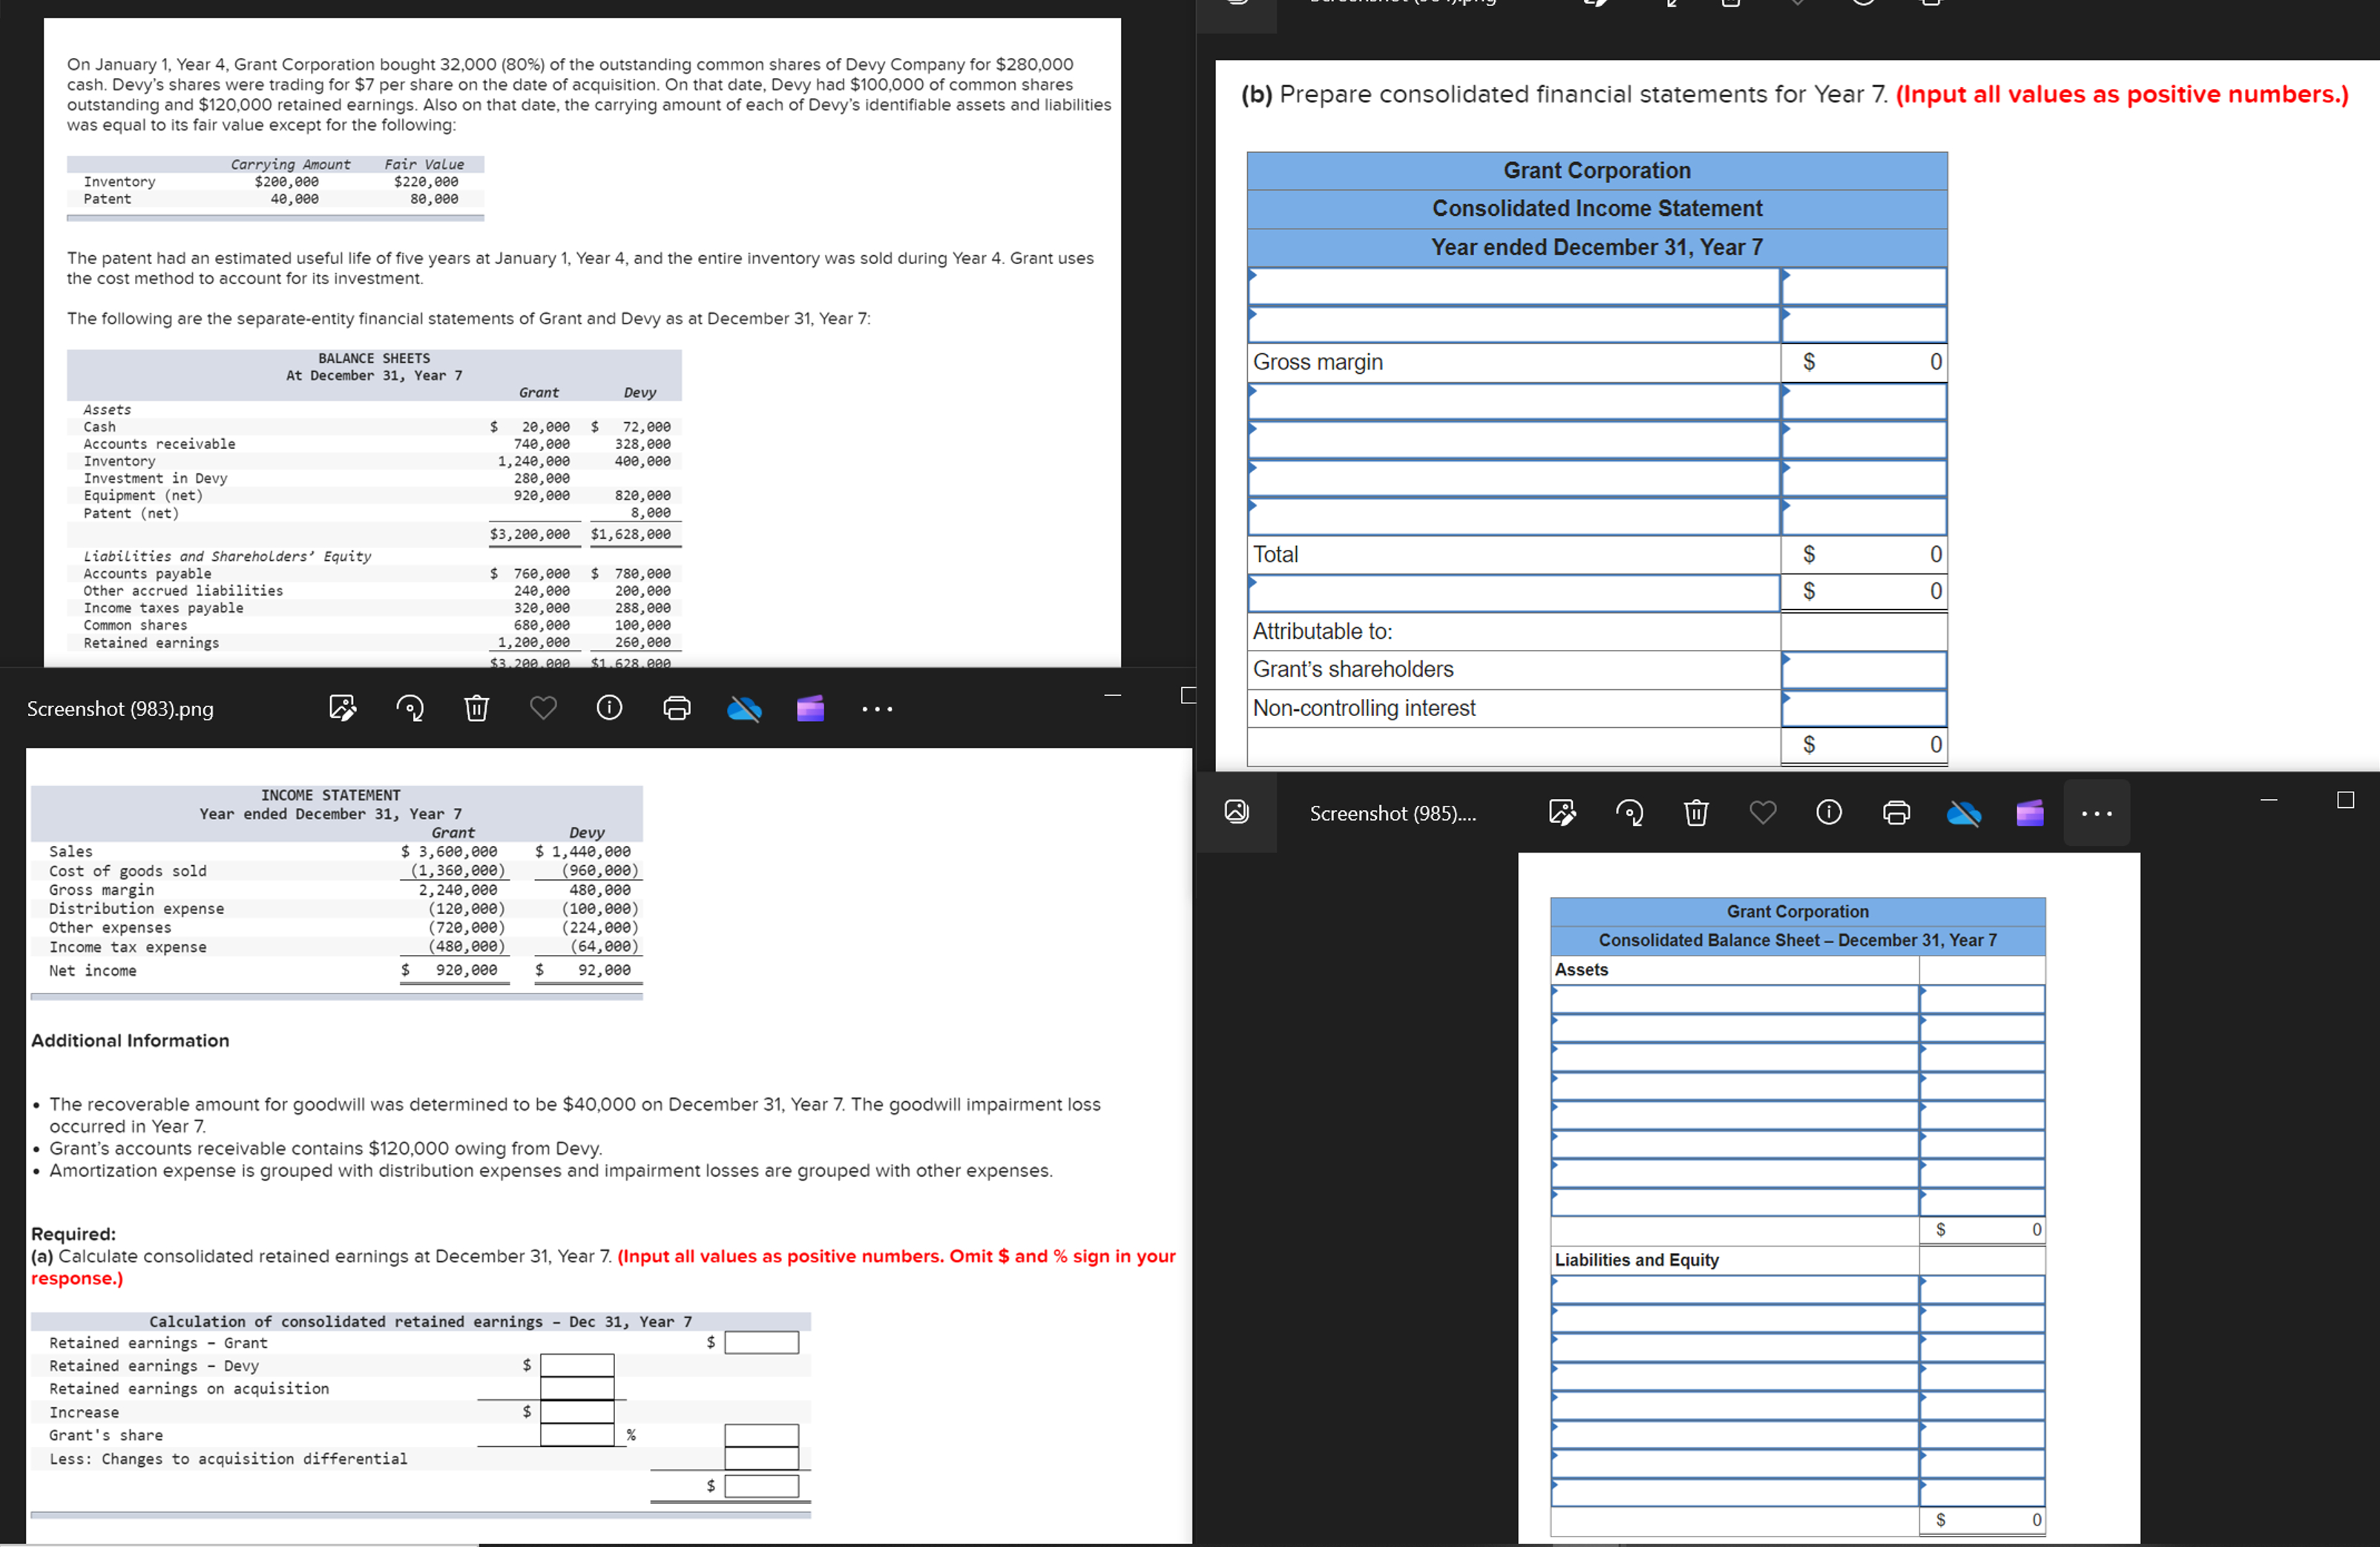
Task: Open the See more menu for Screenshot (985)
Action: 2097,812
